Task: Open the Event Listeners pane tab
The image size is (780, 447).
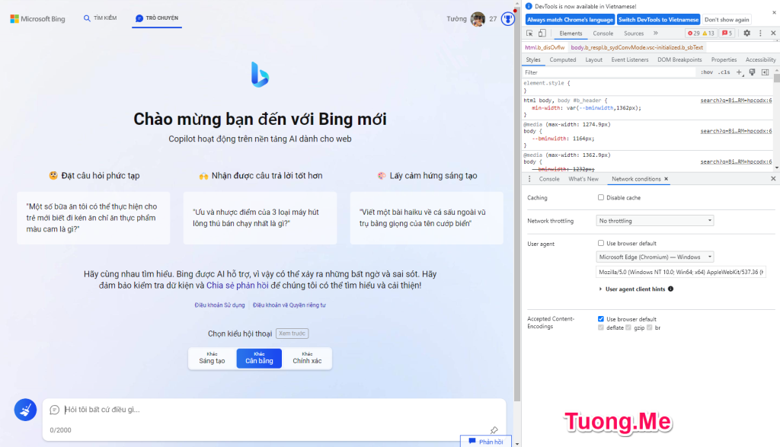Action: (x=630, y=59)
